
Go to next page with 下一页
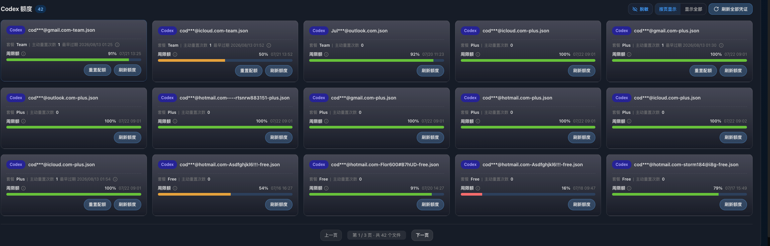pos(422,235)
